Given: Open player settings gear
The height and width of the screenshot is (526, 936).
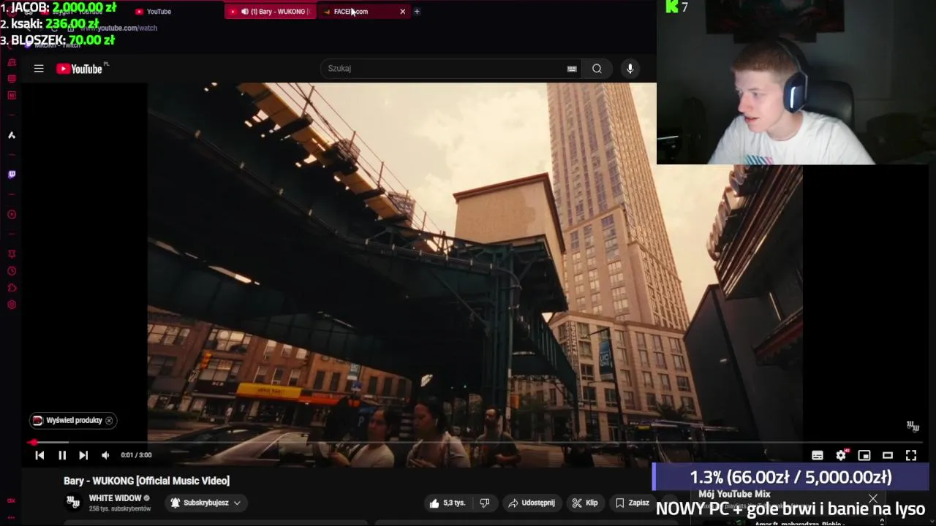Looking at the screenshot, I should pyautogui.click(x=841, y=455).
